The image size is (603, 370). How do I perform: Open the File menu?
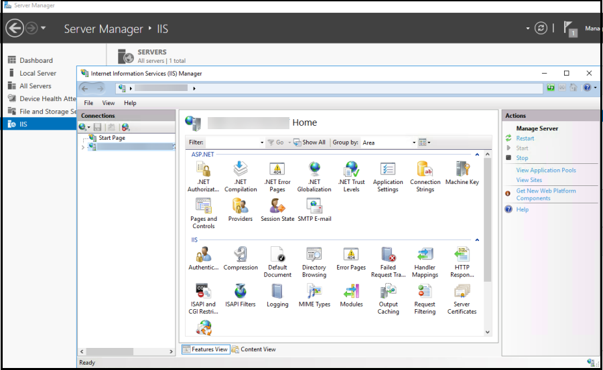click(88, 103)
